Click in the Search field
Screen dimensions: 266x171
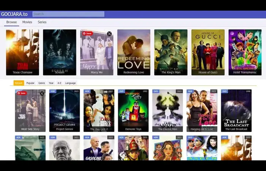click(x=68, y=14)
